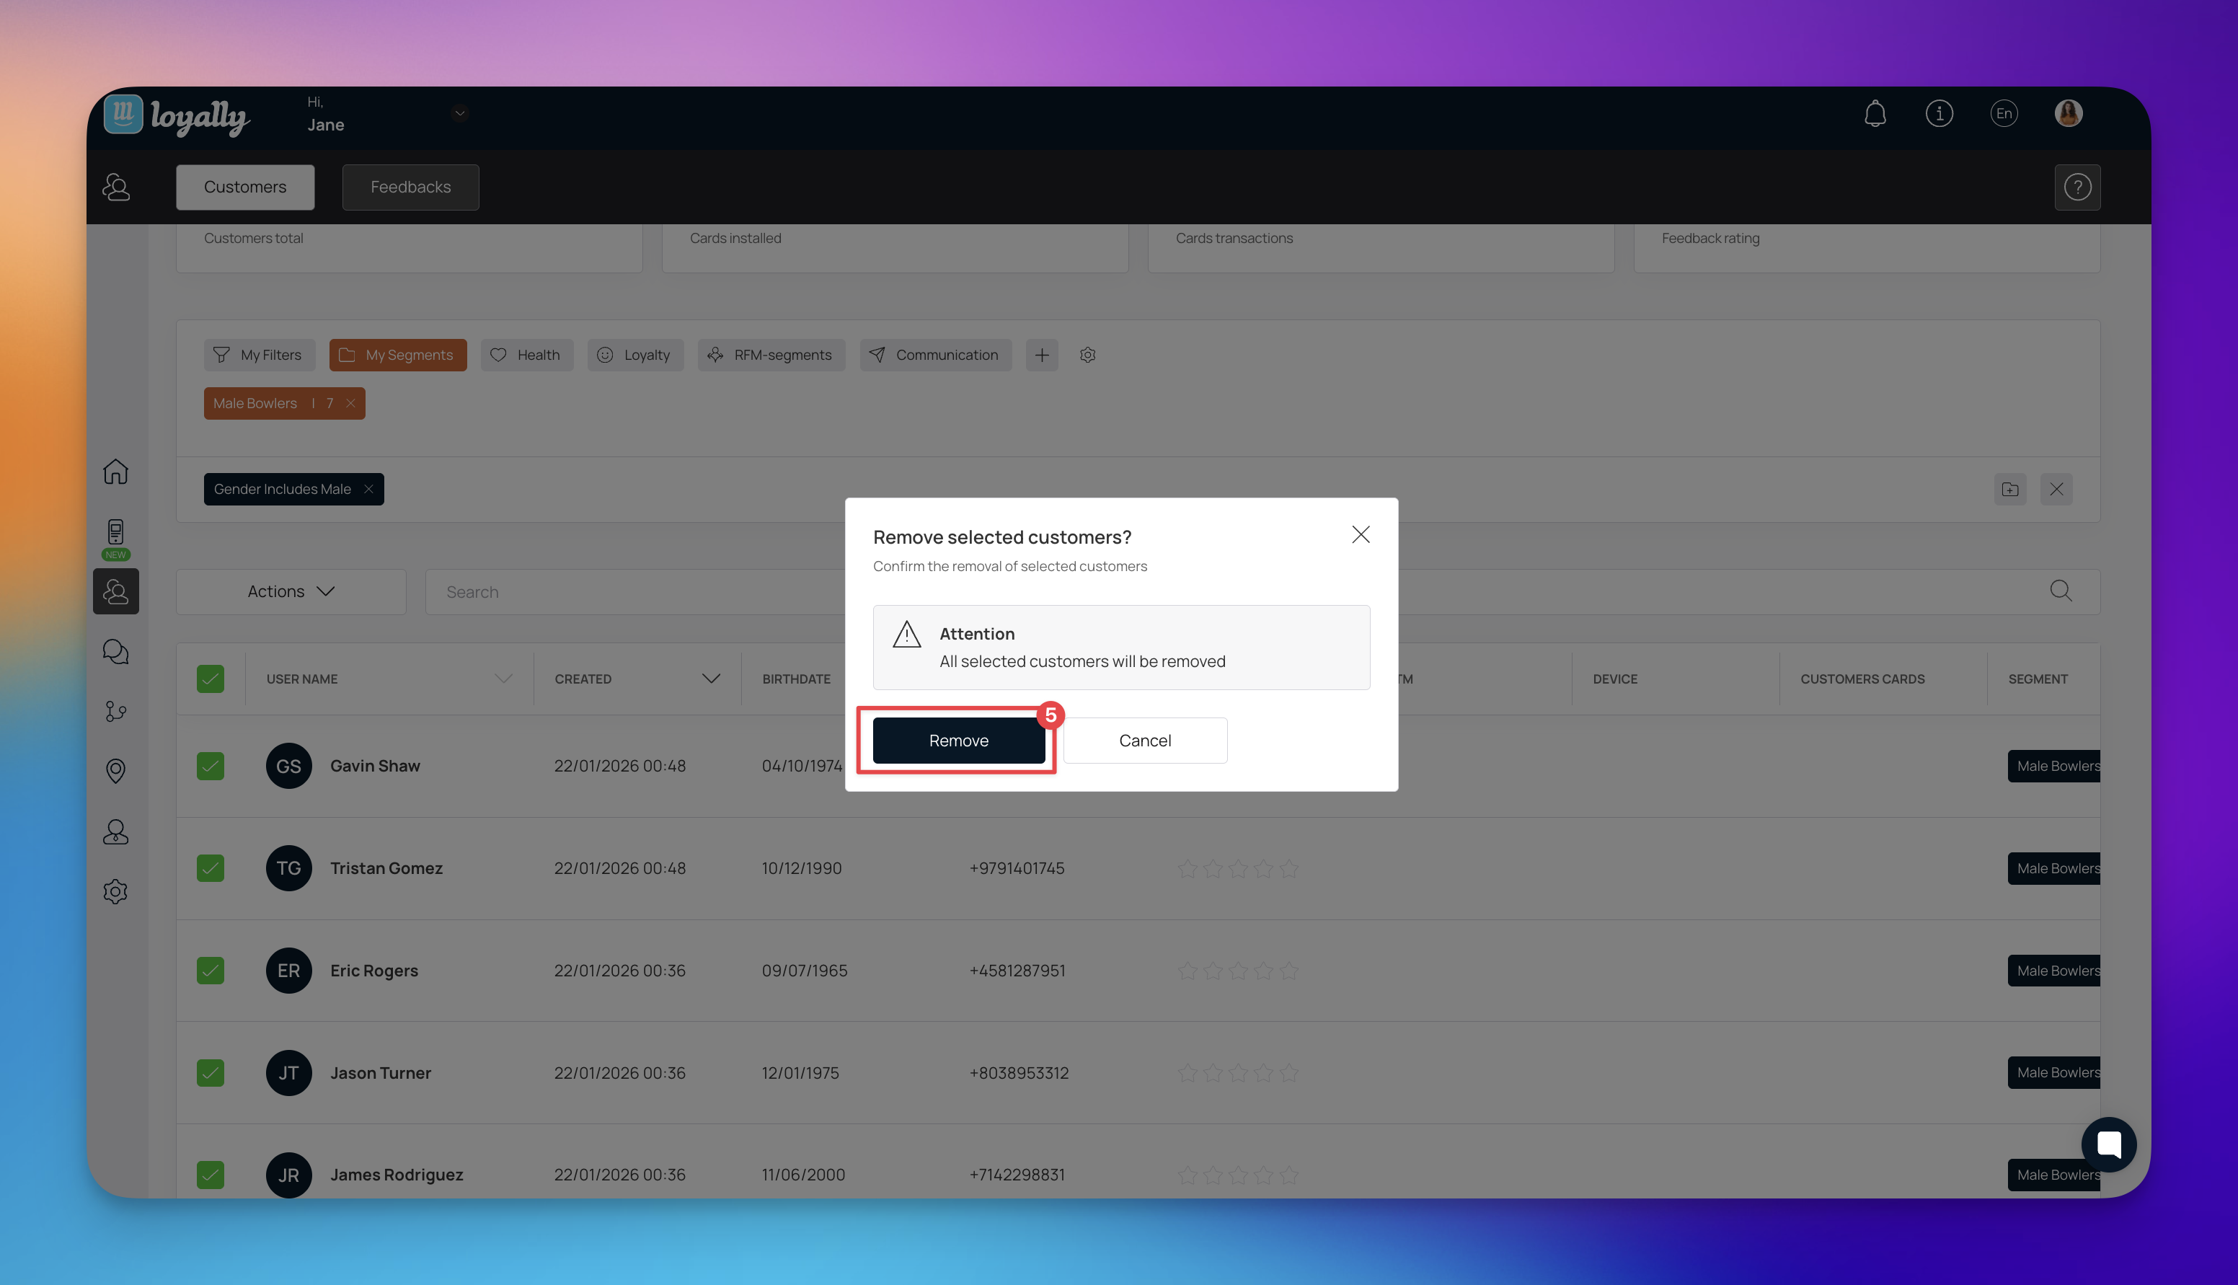Select the RFM-segments filter tab
Viewport: 2238px width, 1285px height.
[771, 355]
